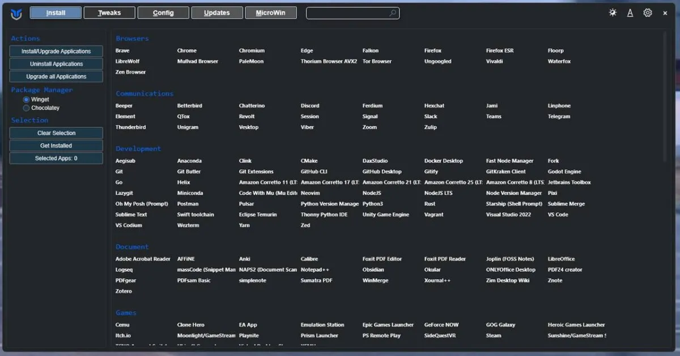680x356 pixels.
Task: Click the Clear Selection button
Action: click(56, 133)
